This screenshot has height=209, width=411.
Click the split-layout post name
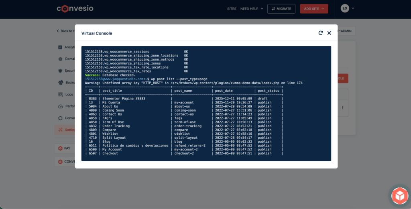(x=186, y=138)
